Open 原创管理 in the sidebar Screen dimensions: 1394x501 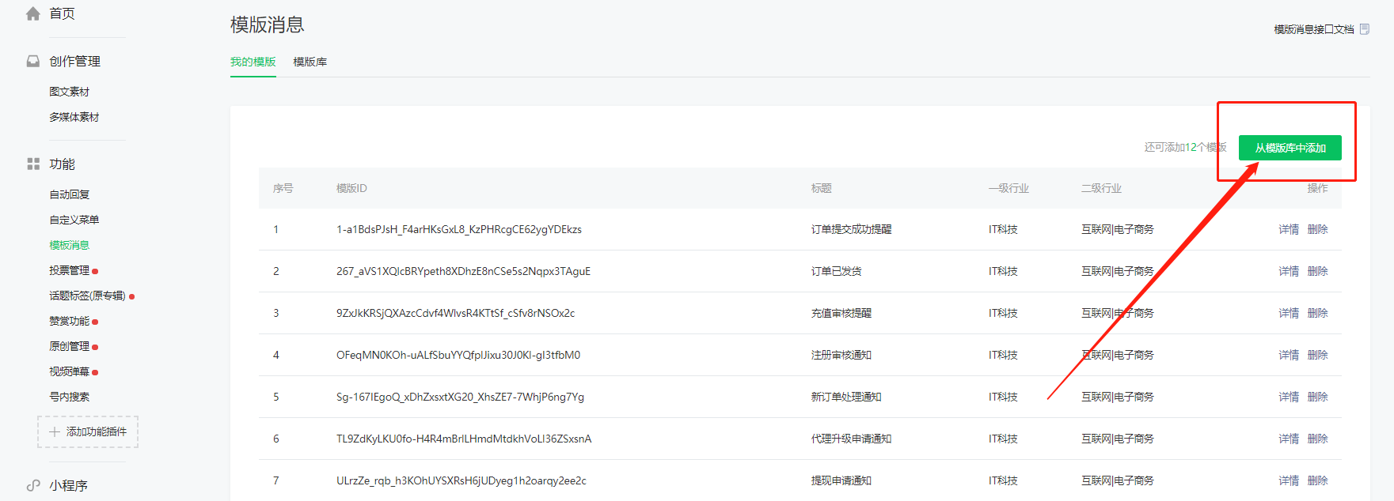pyautogui.click(x=69, y=346)
